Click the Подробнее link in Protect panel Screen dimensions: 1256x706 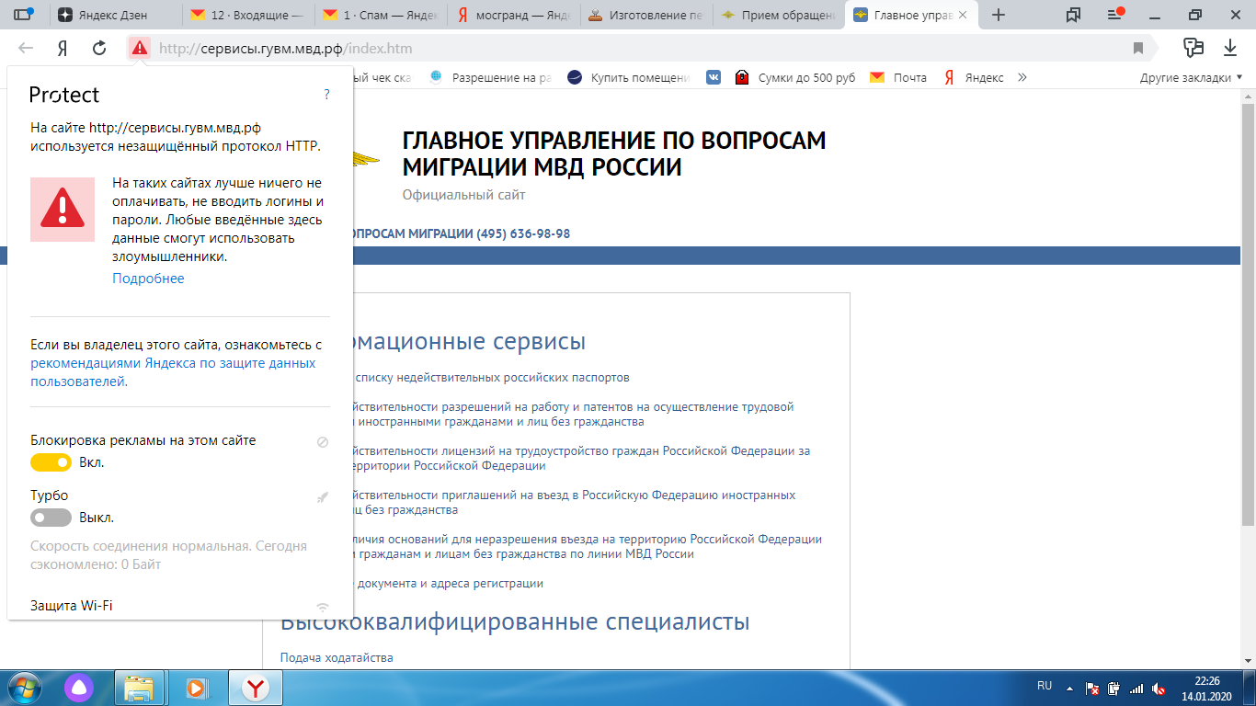click(x=148, y=279)
